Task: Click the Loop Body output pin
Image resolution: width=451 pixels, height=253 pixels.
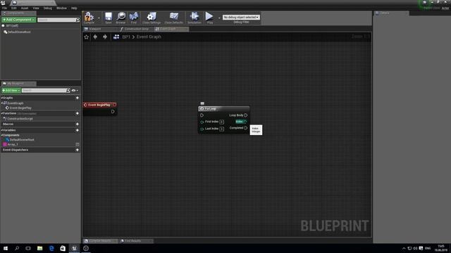Action: point(246,115)
